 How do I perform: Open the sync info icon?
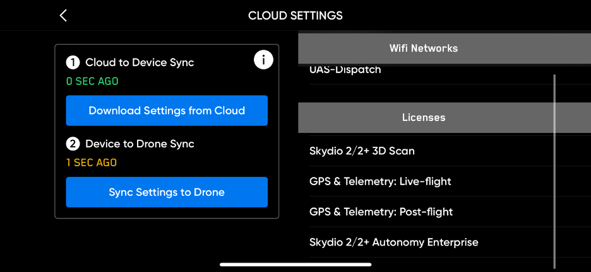263,60
